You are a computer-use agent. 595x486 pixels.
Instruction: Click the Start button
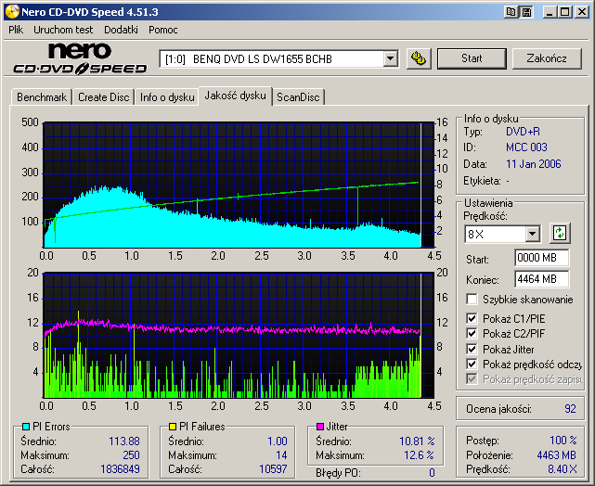pos(472,58)
